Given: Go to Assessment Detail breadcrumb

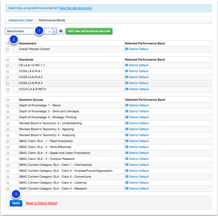Looking at the screenshot, I should coord(20,20).
